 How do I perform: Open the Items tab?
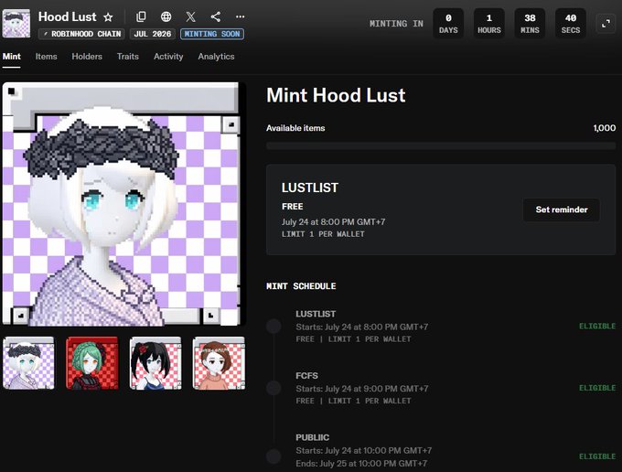click(x=46, y=57)
